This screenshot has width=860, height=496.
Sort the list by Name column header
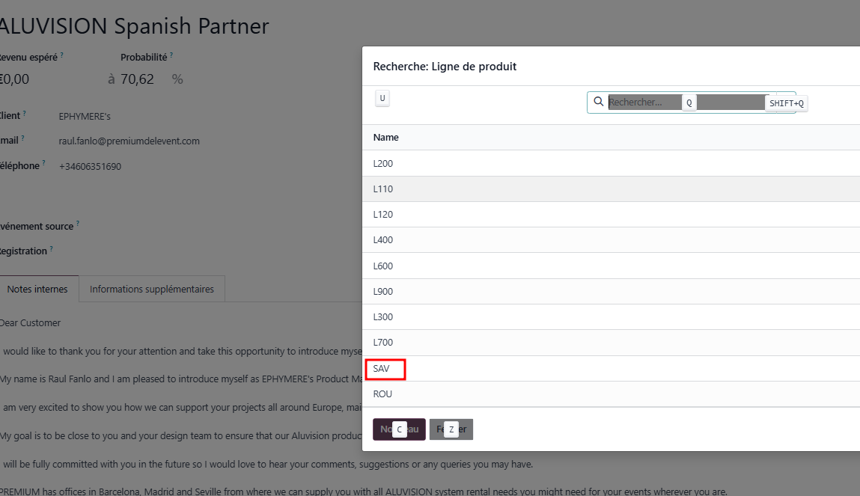tap(386, 138)
